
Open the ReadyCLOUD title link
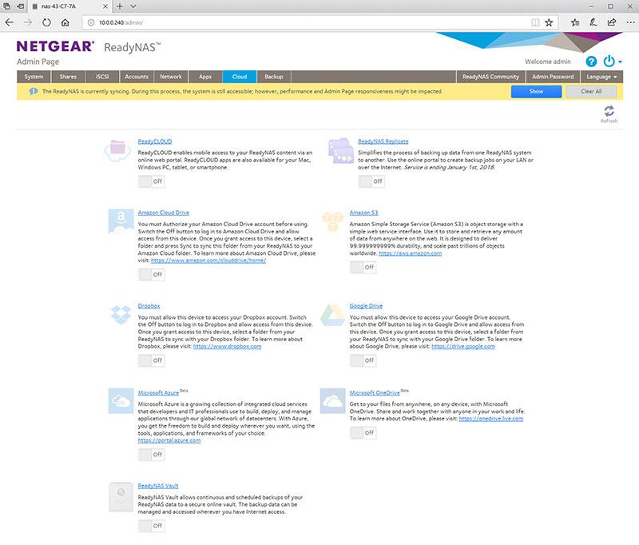pyautogui.click(x=155, y=141)
